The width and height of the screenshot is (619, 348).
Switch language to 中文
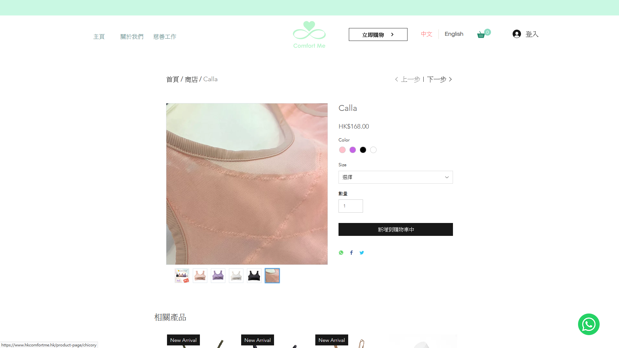[427, 34]
